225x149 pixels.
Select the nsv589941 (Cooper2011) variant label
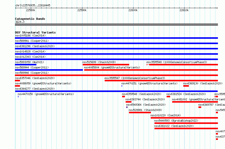32,41
